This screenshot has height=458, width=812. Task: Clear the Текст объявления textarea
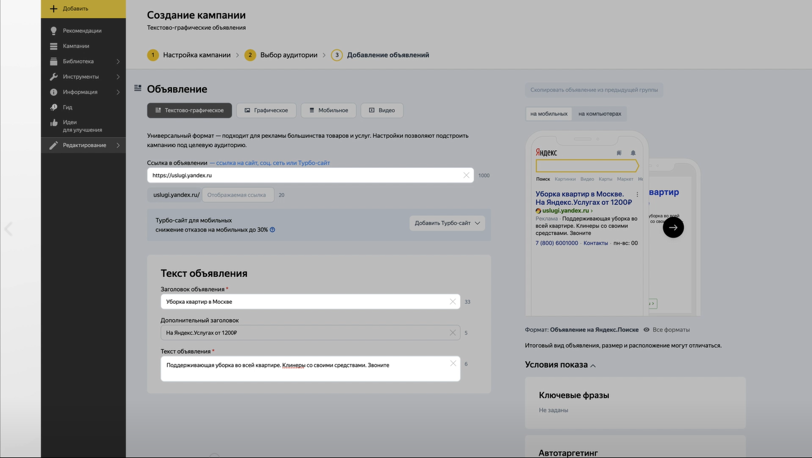tap(453, 363)
